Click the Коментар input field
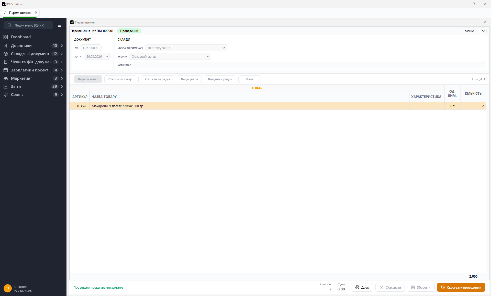The image size is (491, 296). pos(309,65)
